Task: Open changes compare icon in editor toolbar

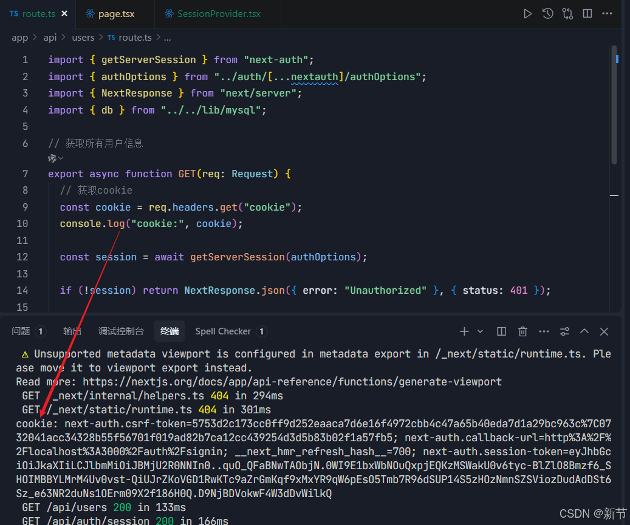Action: pyautogui.click(x=567, y=13)
